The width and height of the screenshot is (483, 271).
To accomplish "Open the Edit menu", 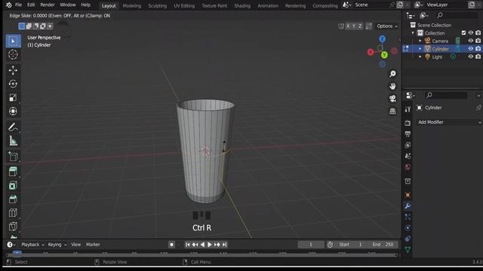I will click(31, 5).
